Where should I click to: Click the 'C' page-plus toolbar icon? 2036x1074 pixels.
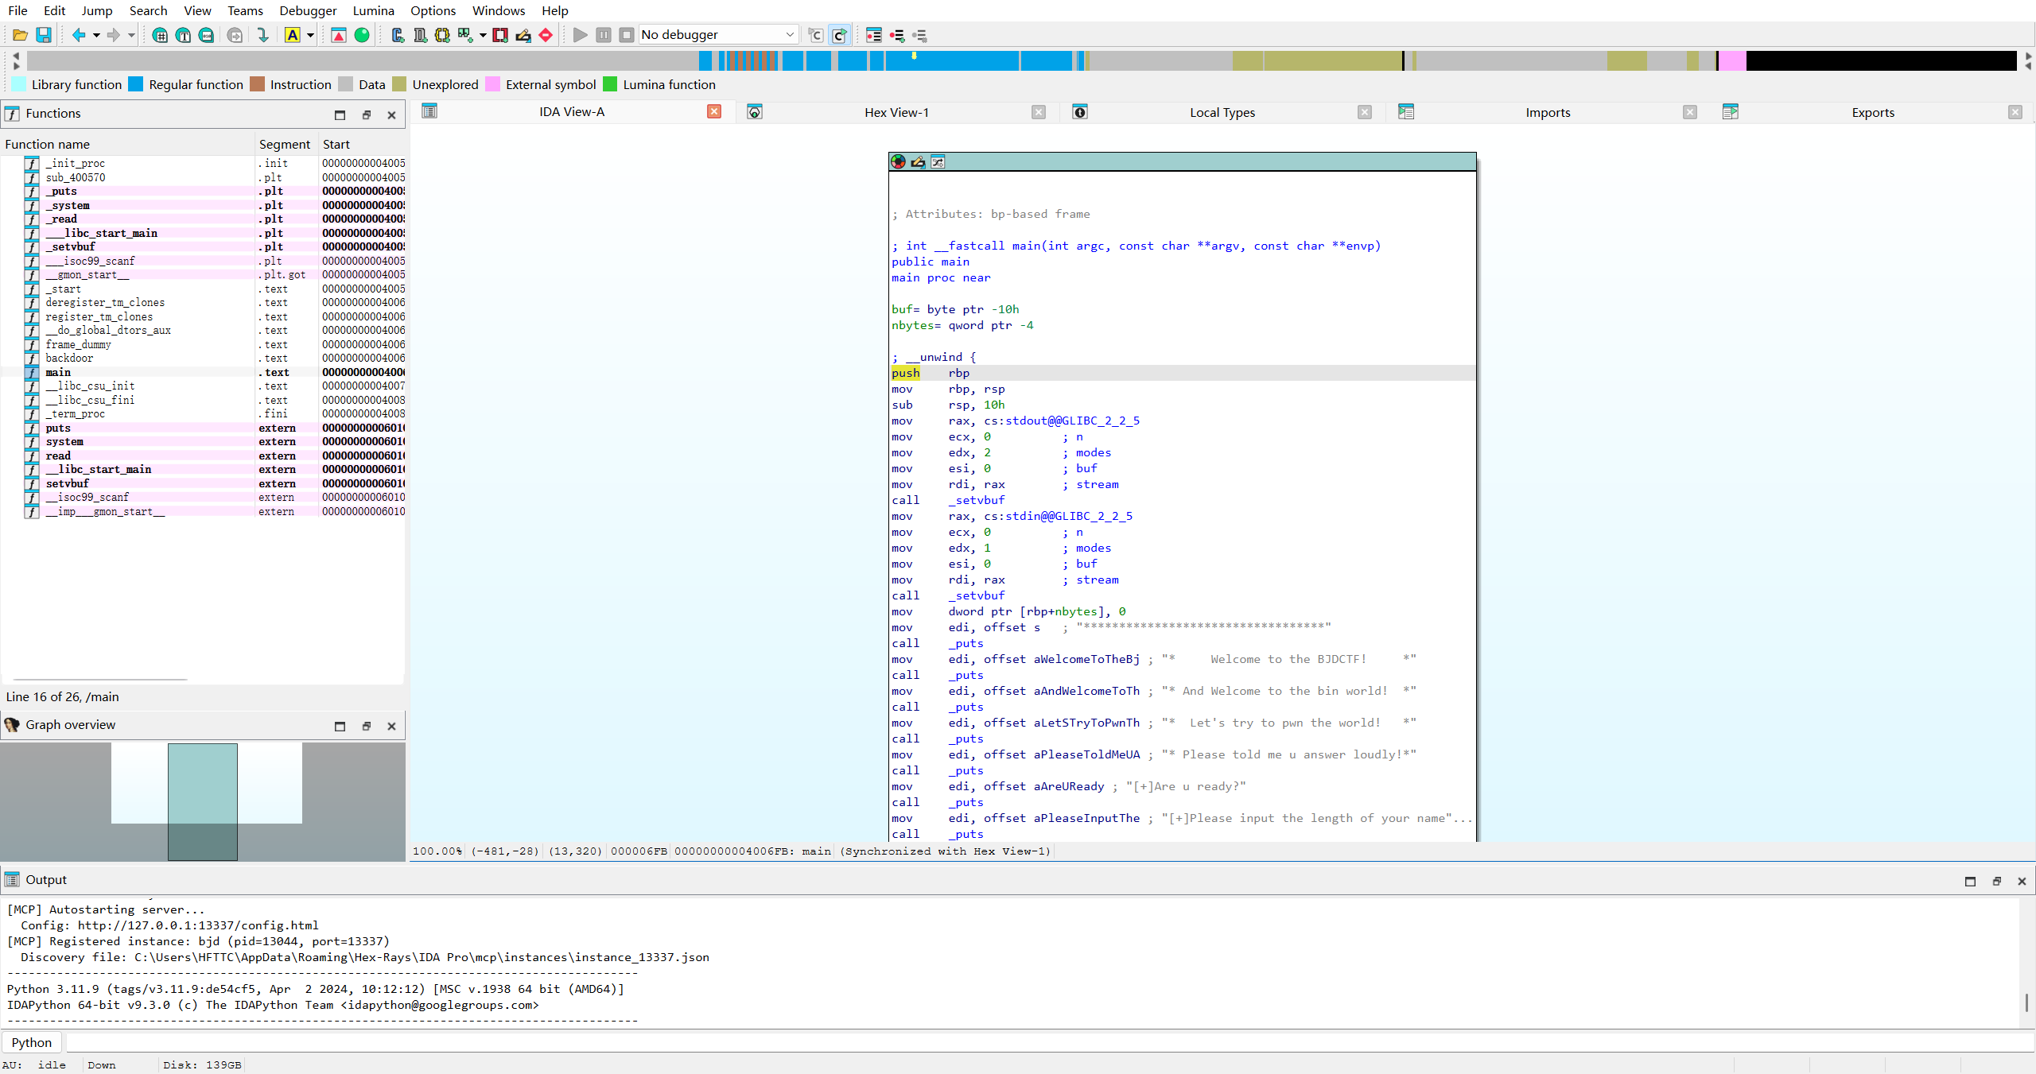pyautogui.click(x=398, y=35)
